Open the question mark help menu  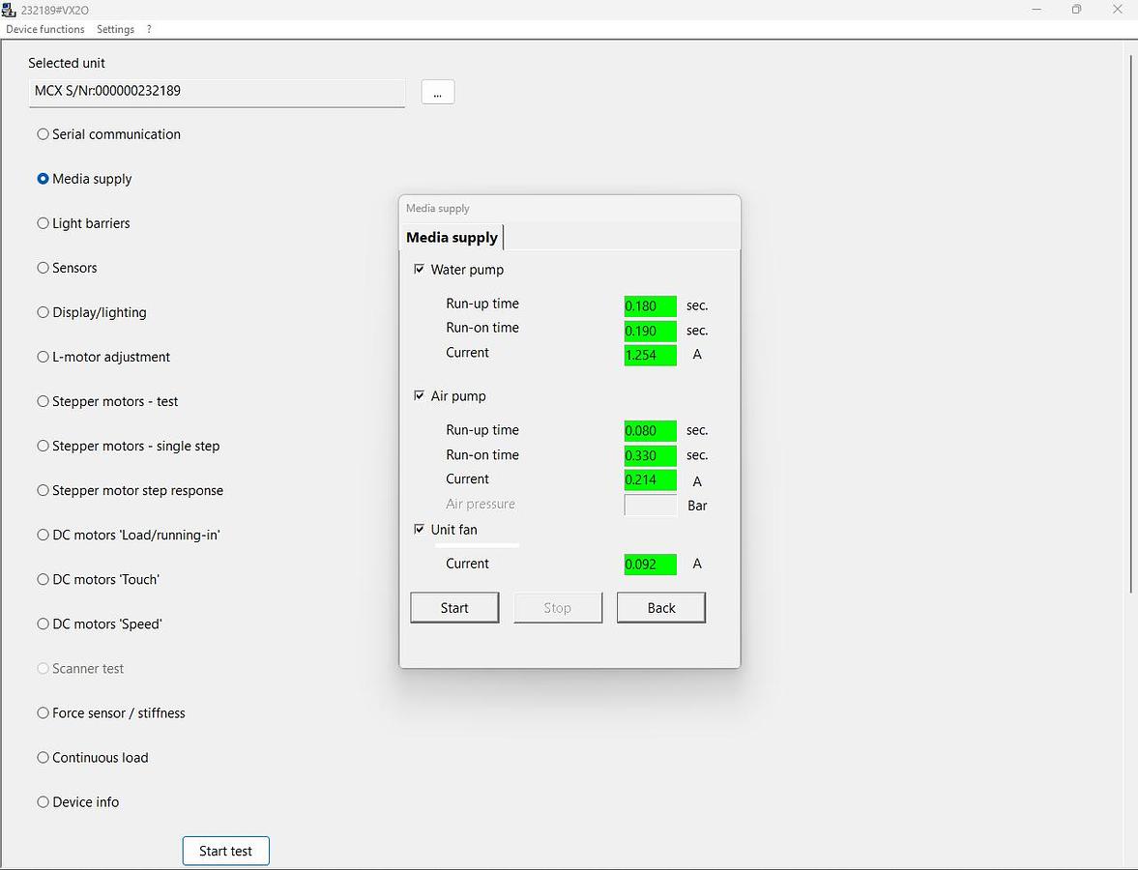[149, 29]
